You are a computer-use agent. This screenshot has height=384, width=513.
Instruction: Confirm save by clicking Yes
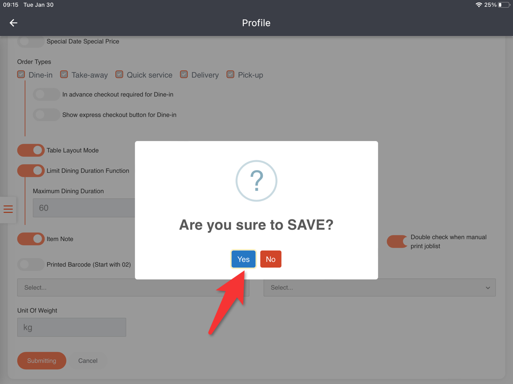coord(243,259)
